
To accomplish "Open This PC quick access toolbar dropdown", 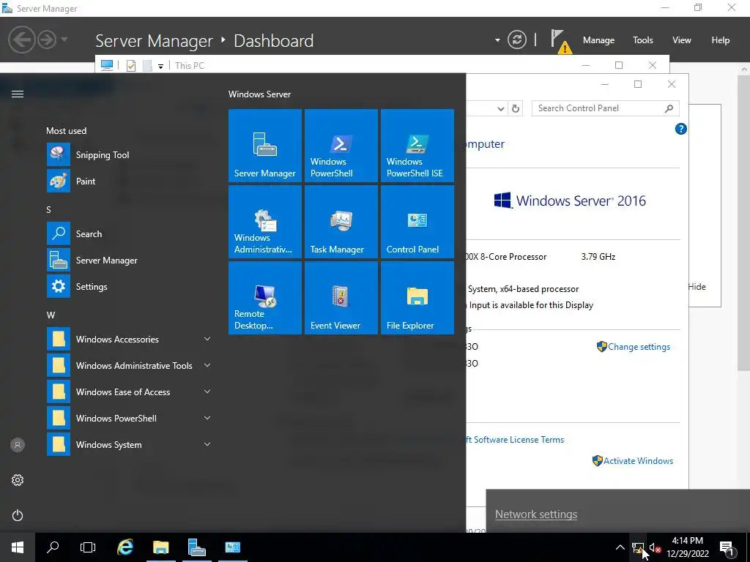I will point(160,66).
